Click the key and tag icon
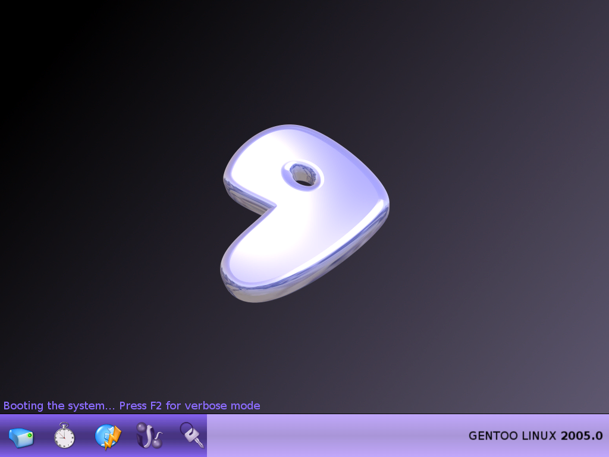The image size is (609, 457). coord(192,435)
